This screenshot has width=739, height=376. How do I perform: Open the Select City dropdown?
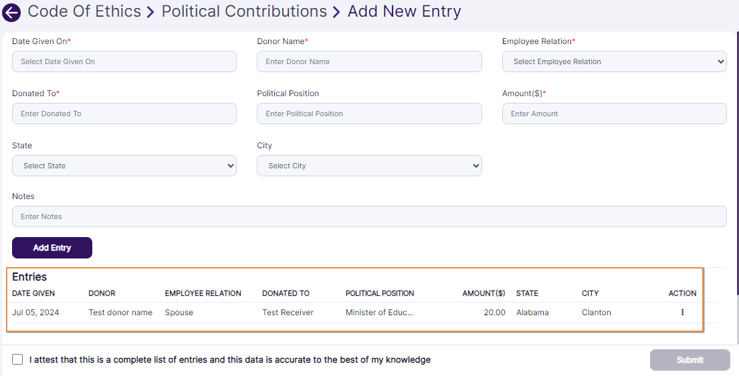coord(369,166)
